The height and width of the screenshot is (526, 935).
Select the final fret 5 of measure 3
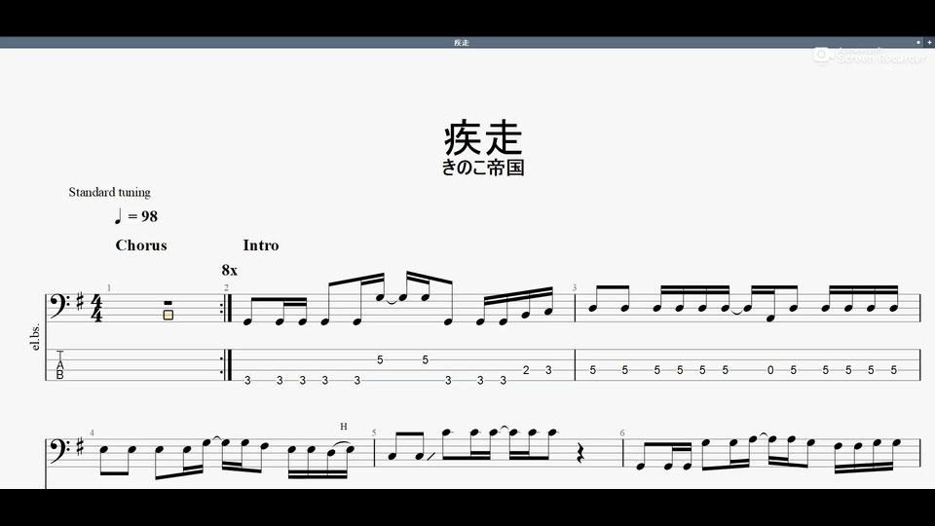[894, 370]
